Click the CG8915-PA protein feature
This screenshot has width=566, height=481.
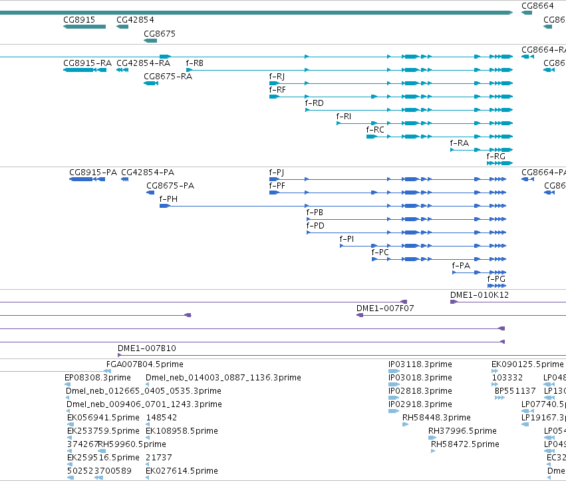[87, 179]
